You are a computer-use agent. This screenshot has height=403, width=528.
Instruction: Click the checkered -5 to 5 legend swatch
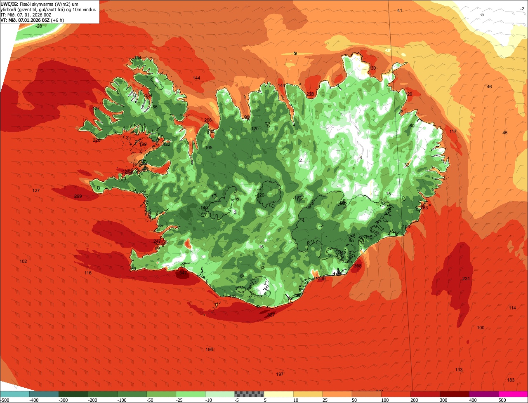[249, 394]
